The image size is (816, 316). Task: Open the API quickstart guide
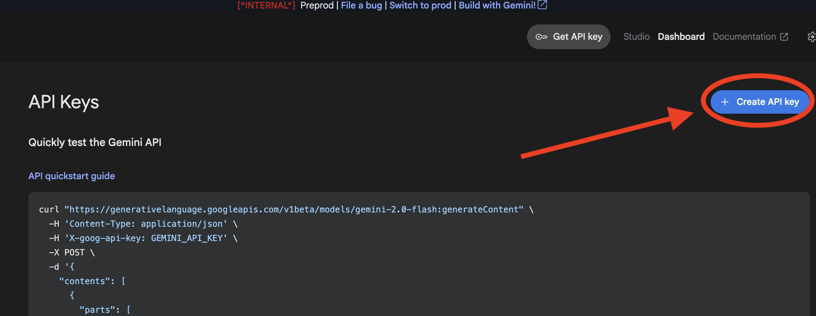click(71, 176)
